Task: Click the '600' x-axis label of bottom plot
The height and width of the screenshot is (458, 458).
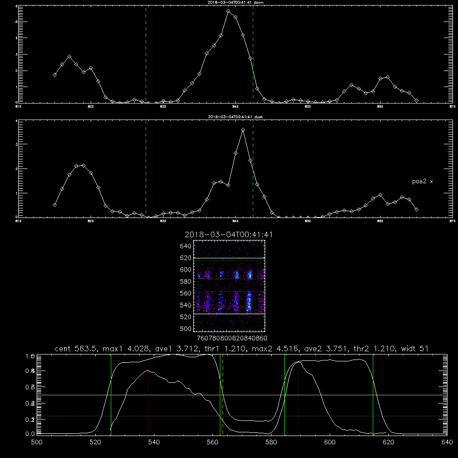Action: [330, 442]
